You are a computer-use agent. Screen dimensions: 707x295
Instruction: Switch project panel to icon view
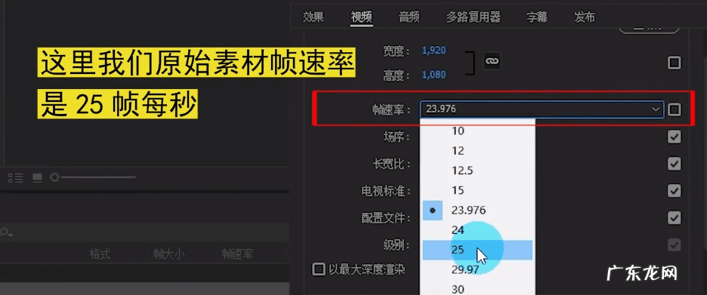37,178
